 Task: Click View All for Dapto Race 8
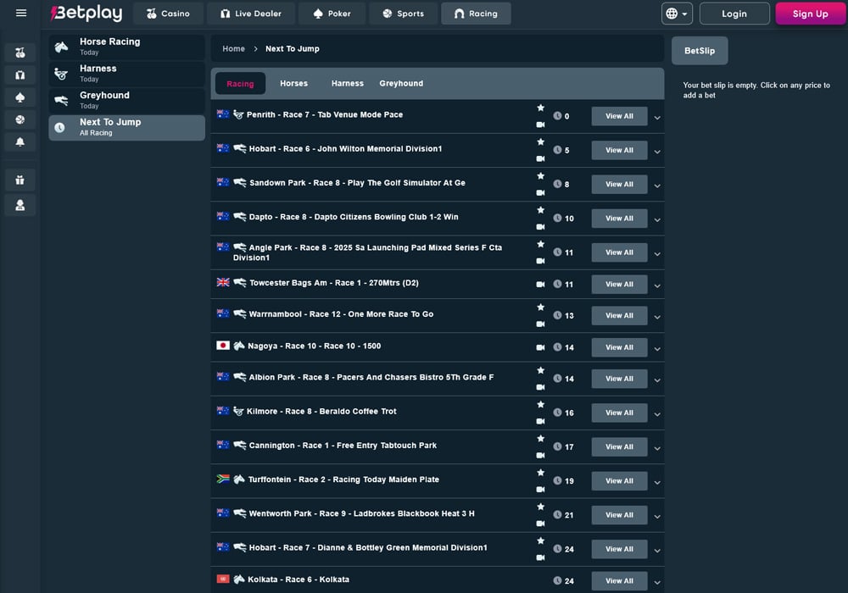619,219
